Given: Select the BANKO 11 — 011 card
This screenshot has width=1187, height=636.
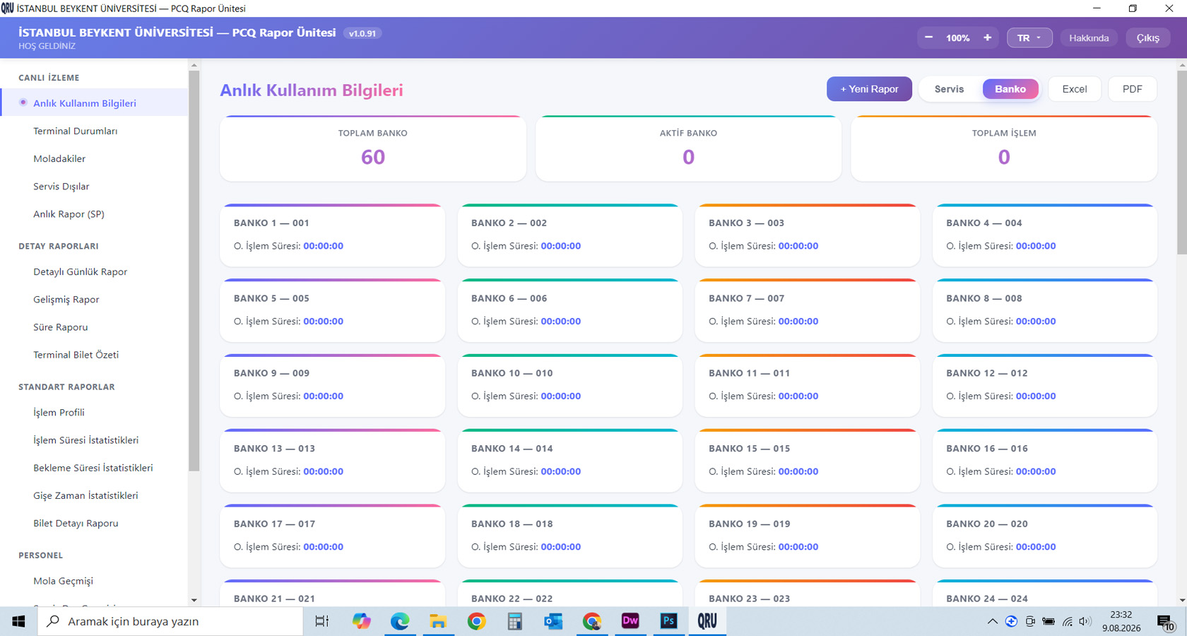Looking at the screenshot, I should point(808,385).
